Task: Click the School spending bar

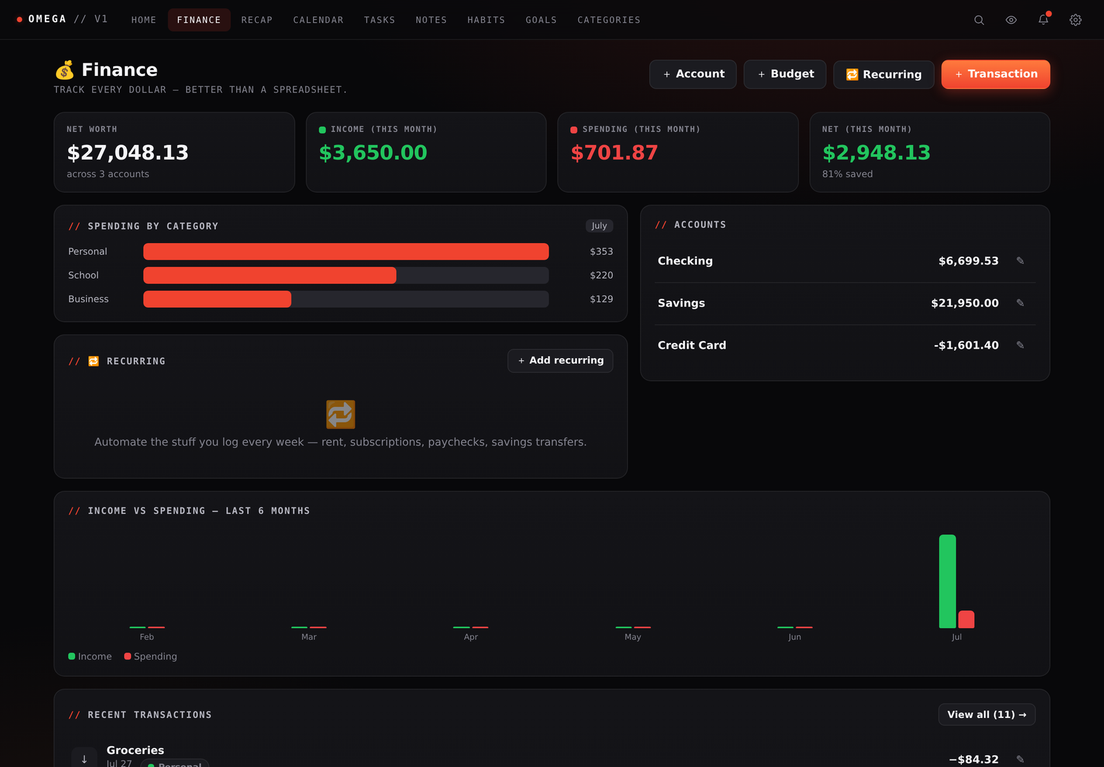Action: click(270, 275)
